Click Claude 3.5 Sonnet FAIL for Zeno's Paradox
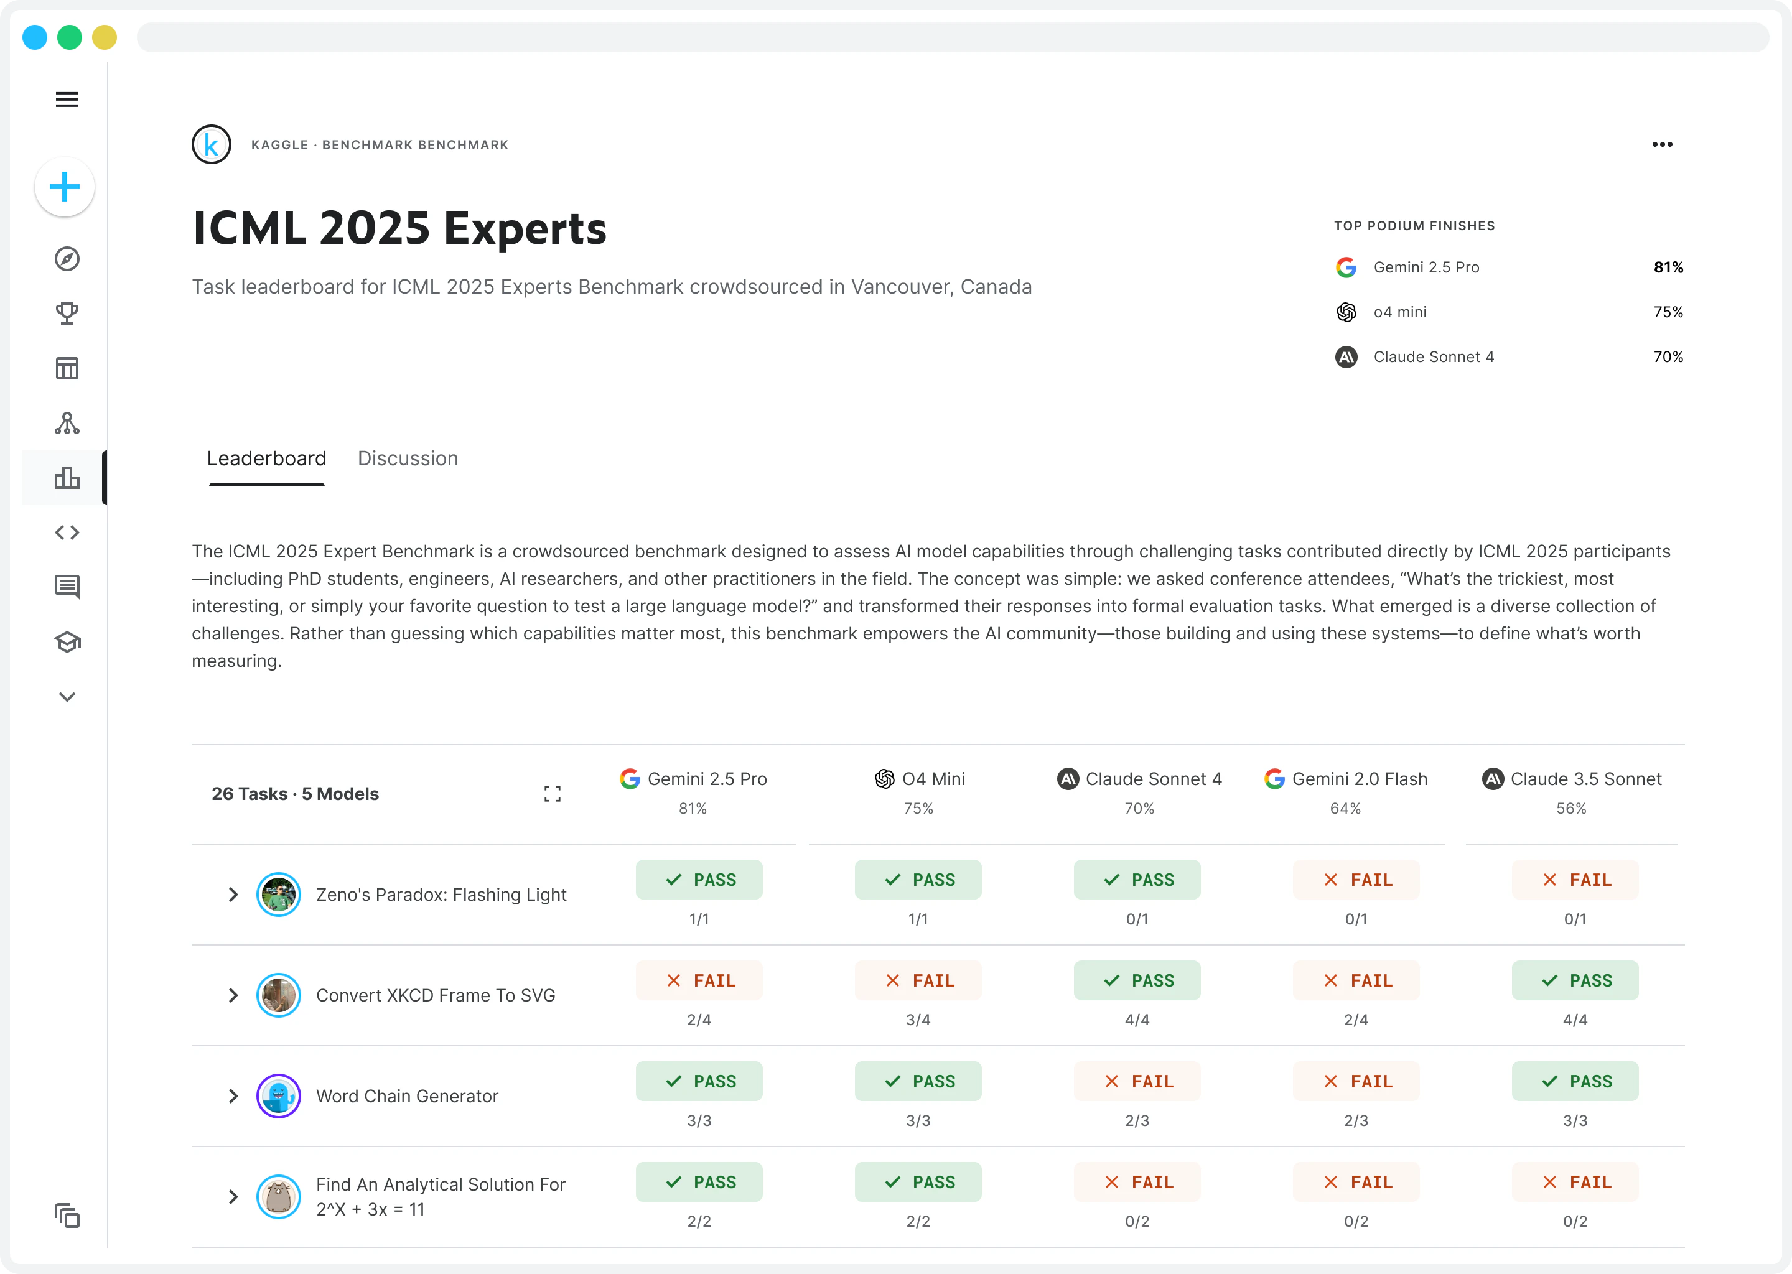Image resolution: width=1792 pixels, height=1274 pixels. (1575, 880)
